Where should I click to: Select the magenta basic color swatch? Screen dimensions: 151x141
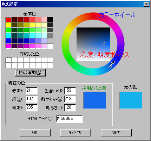click(x=8, y=46)
